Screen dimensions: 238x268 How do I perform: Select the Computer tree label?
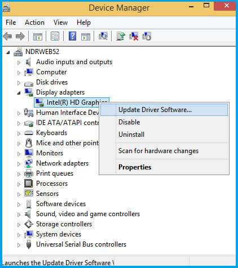click(x=51, y=72)
